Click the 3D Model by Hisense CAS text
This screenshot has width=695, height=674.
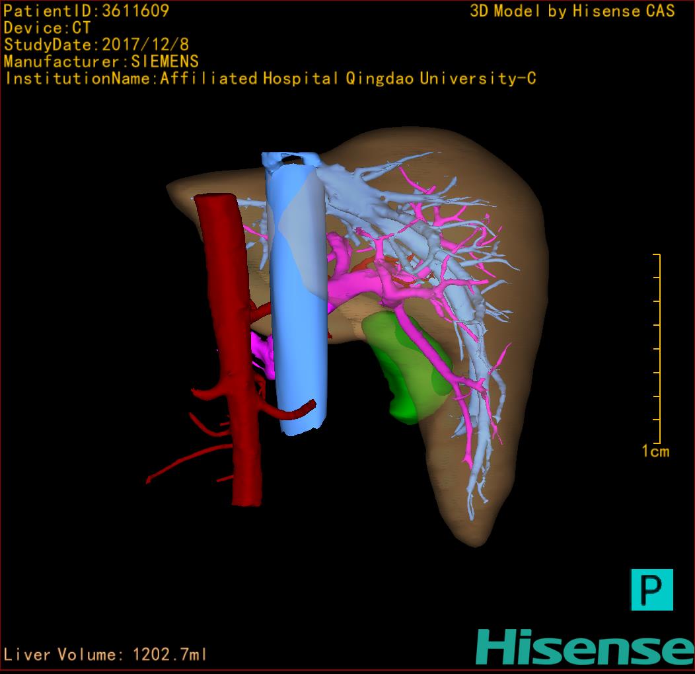[572, 11]
